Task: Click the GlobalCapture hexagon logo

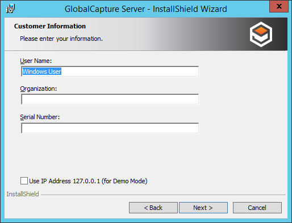Action: pos(261,34)
